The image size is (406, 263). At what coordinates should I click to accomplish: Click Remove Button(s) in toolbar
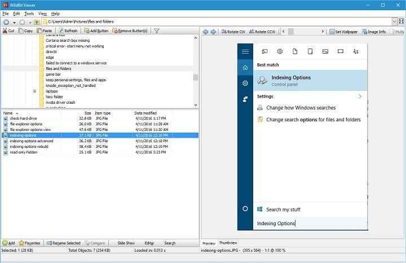[x=130, y=30]
